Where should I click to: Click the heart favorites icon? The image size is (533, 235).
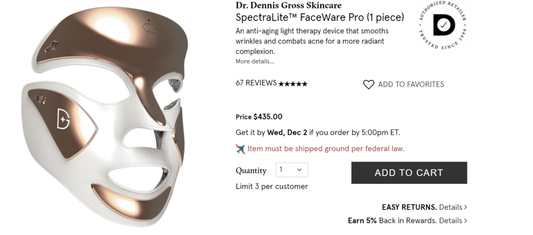coord(368,85)
